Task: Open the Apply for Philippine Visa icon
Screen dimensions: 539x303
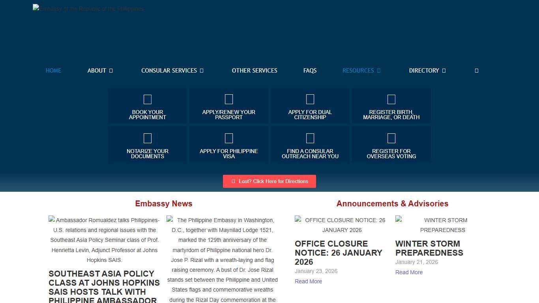Action: 229,138
